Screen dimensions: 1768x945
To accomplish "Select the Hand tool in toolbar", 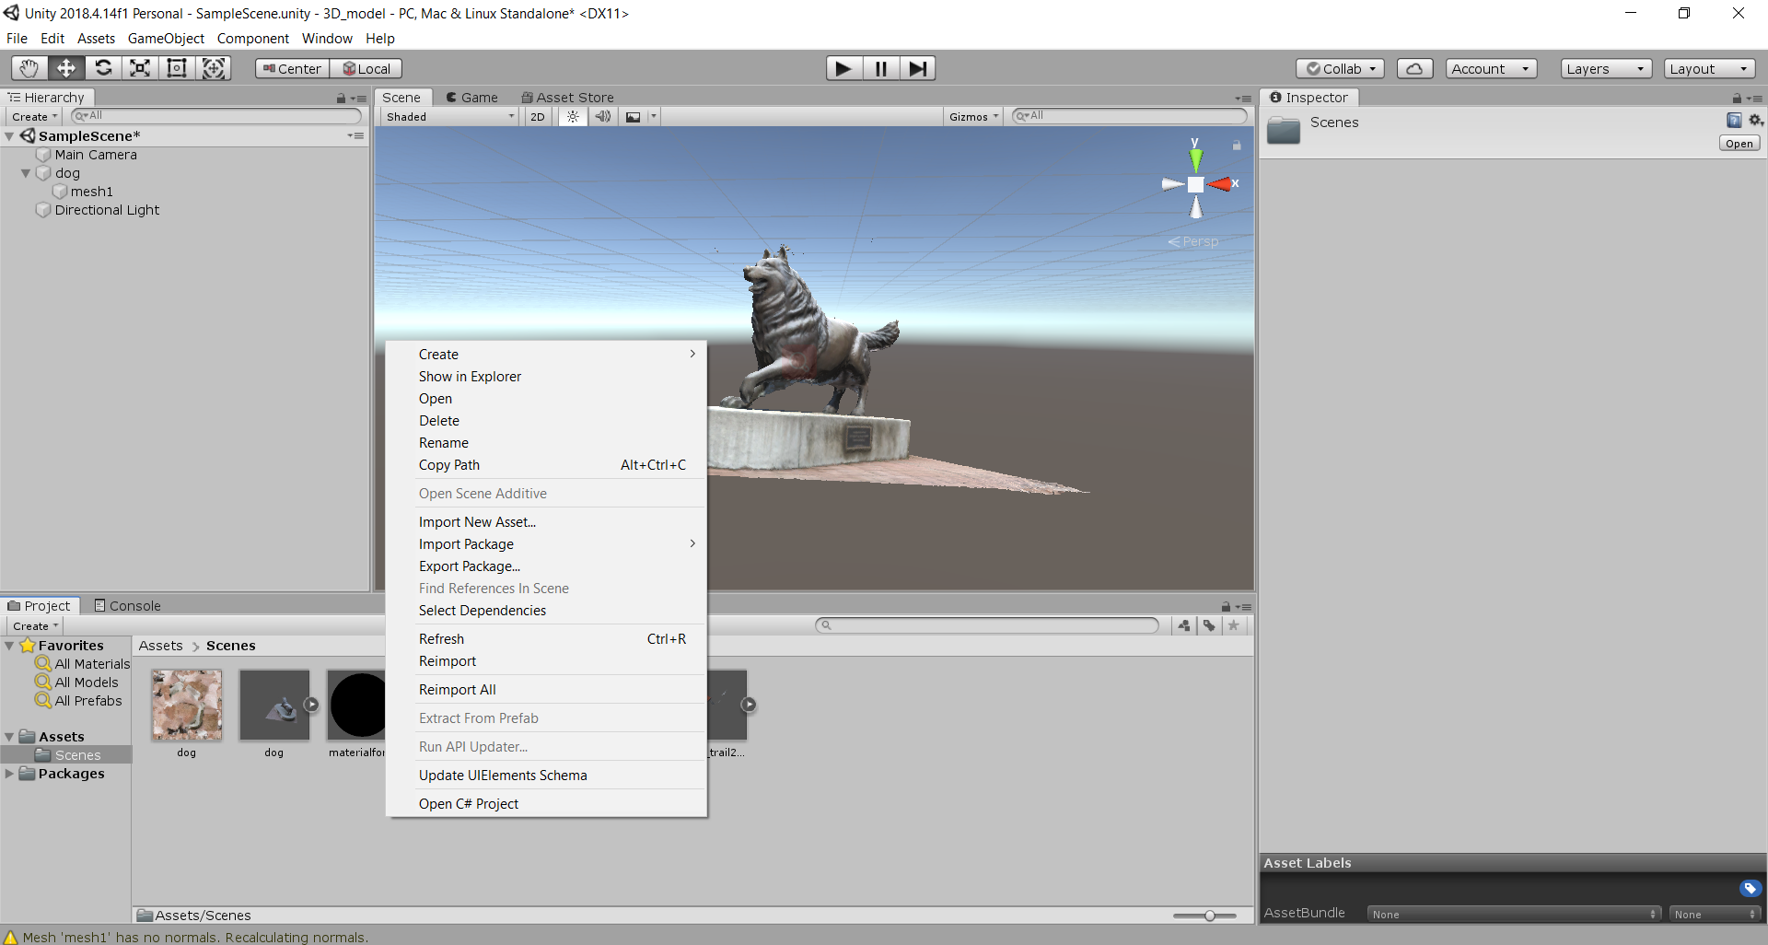I will pos(29,68).
